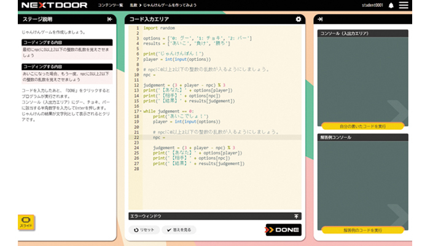Click the NEXTDOOR logo
Image resolution: width=430 pixels, height=246 pixels.
click(x=54, y=5)
